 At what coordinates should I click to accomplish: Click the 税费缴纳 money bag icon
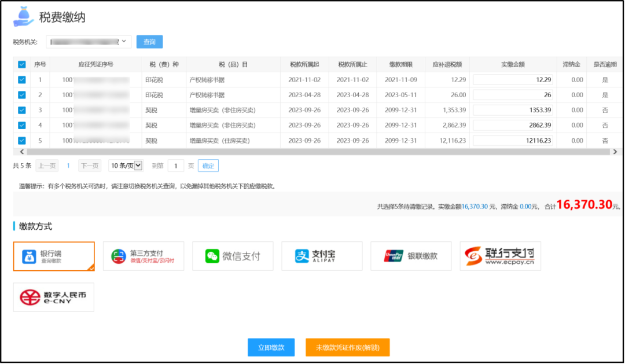23,16
